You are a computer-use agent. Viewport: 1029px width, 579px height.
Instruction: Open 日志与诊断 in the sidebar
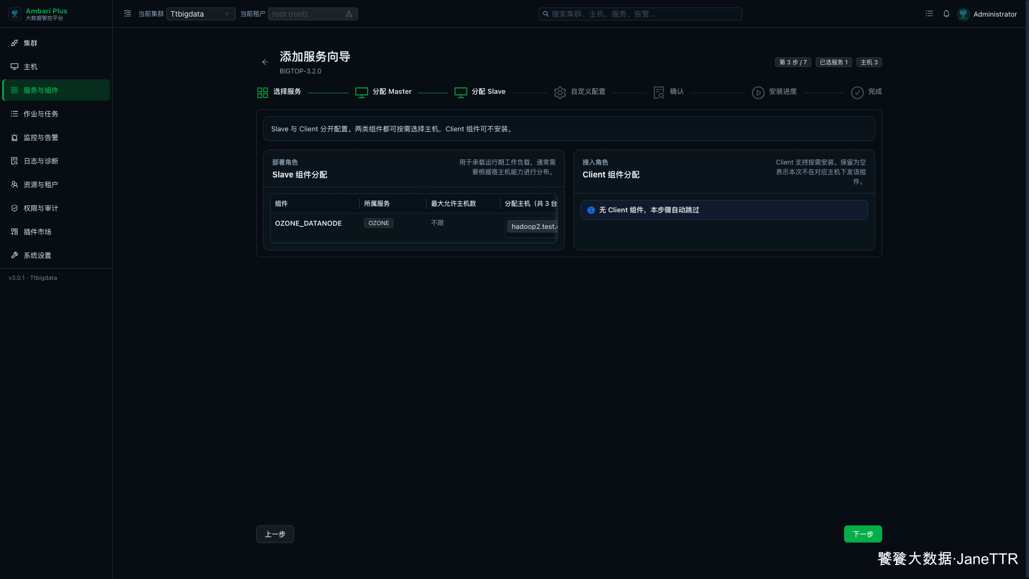(56, 161)
